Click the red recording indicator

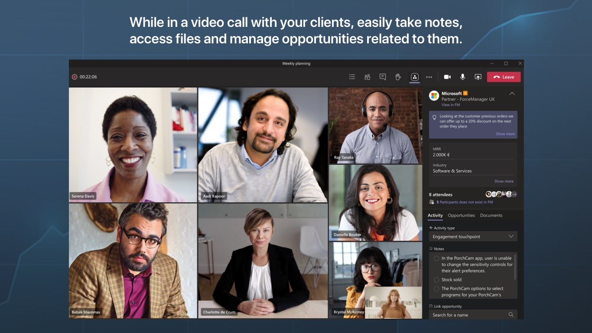75,77
